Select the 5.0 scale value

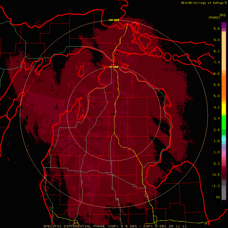217,96
